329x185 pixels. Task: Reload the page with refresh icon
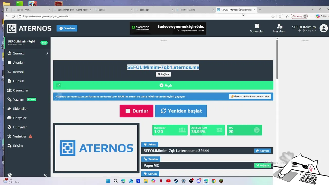13,16
